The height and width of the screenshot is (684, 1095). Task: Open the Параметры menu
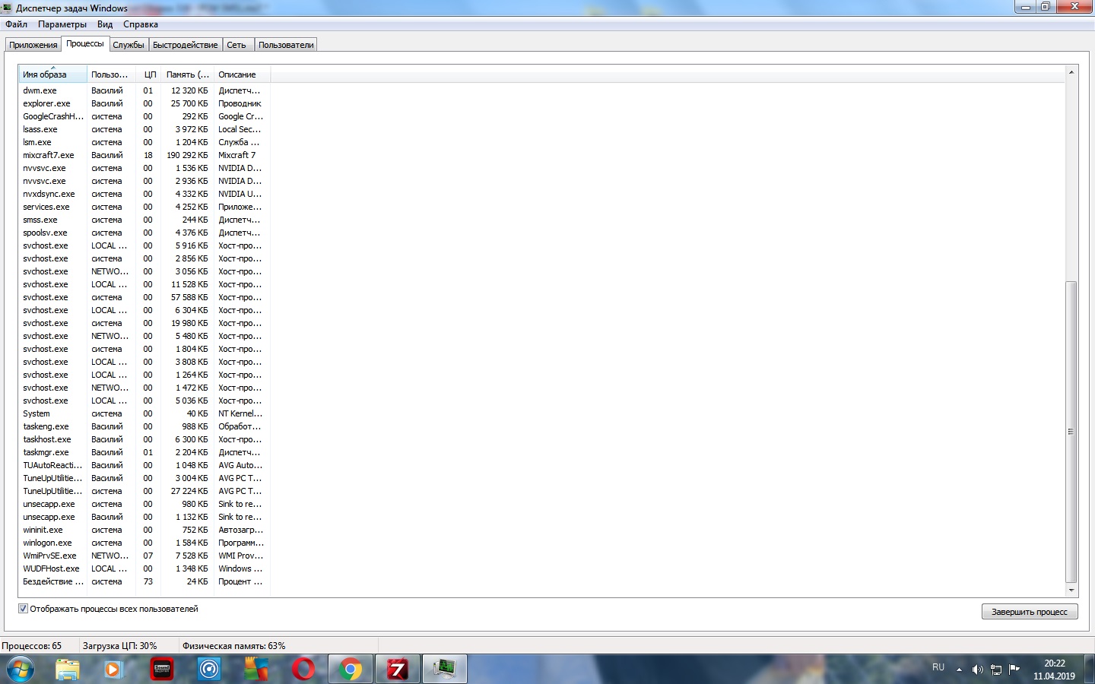pyautogui.click(x=62, y=24)
